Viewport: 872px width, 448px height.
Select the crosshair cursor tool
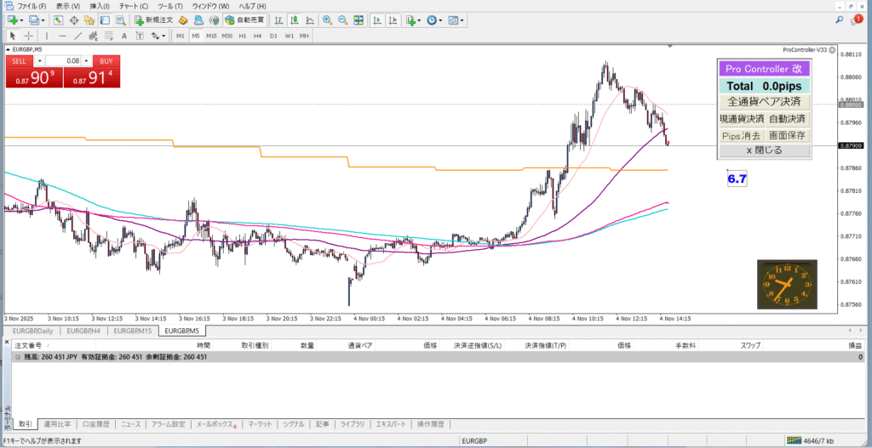point(28,36)
